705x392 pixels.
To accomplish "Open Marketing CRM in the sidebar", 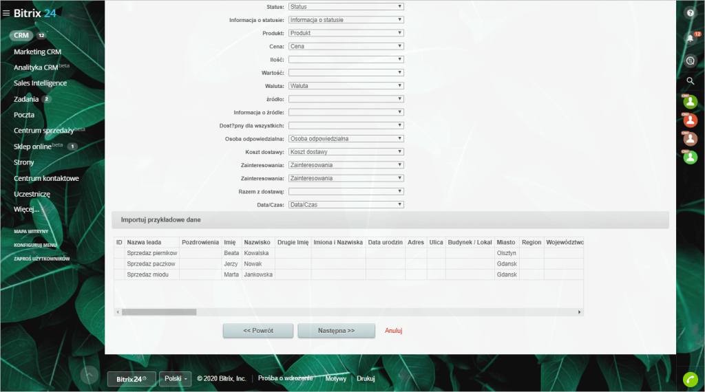I will [x=38, y=52].
